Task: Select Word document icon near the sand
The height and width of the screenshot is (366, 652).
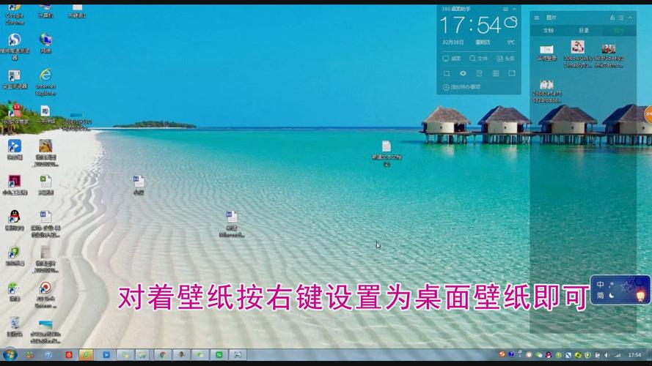Action: point(139,184)
